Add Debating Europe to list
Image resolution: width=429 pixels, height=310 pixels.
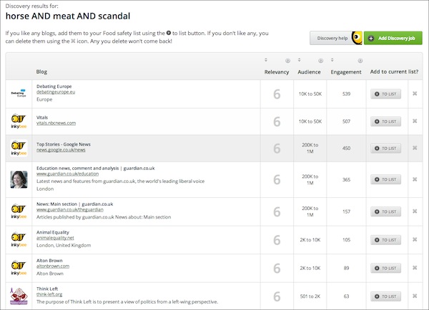point(386,94)
